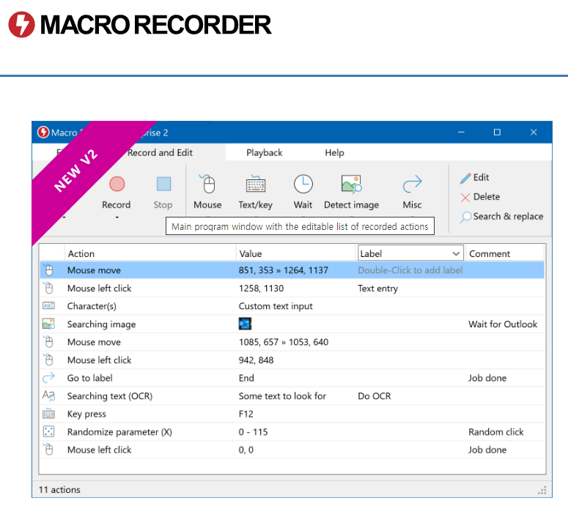Click mouse icon of first Mouse move row

pyautogui.click(x=48, y=270)
